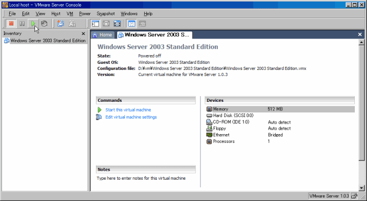Click the Ethernet adapter icon
The image size is (367, 201).
(209, 135)
